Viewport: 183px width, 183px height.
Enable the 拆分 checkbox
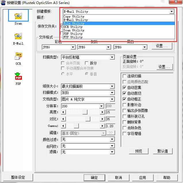pos(87,63)
